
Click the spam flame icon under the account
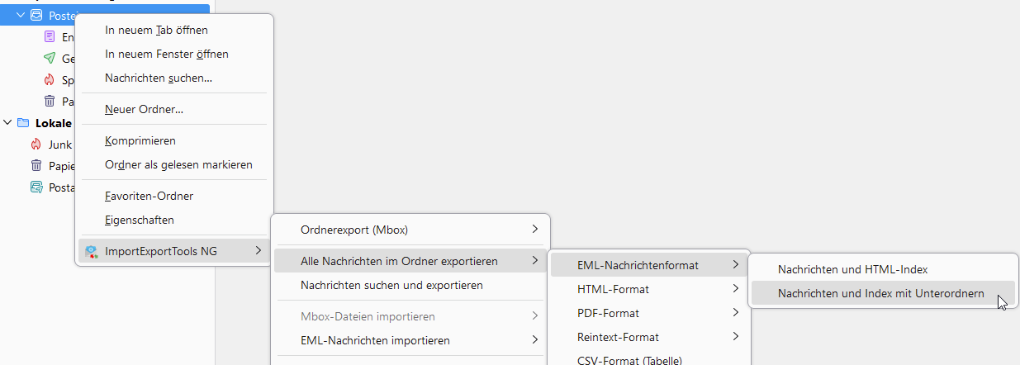pyautogui.click(x=50, y=80)
